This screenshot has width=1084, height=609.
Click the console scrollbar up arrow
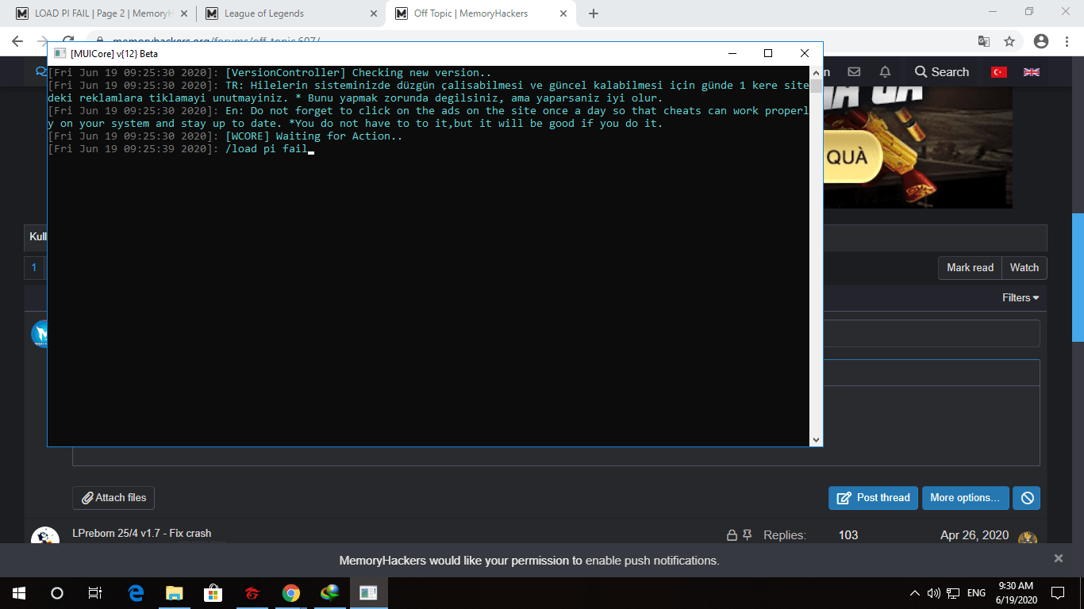click(816, 73)
